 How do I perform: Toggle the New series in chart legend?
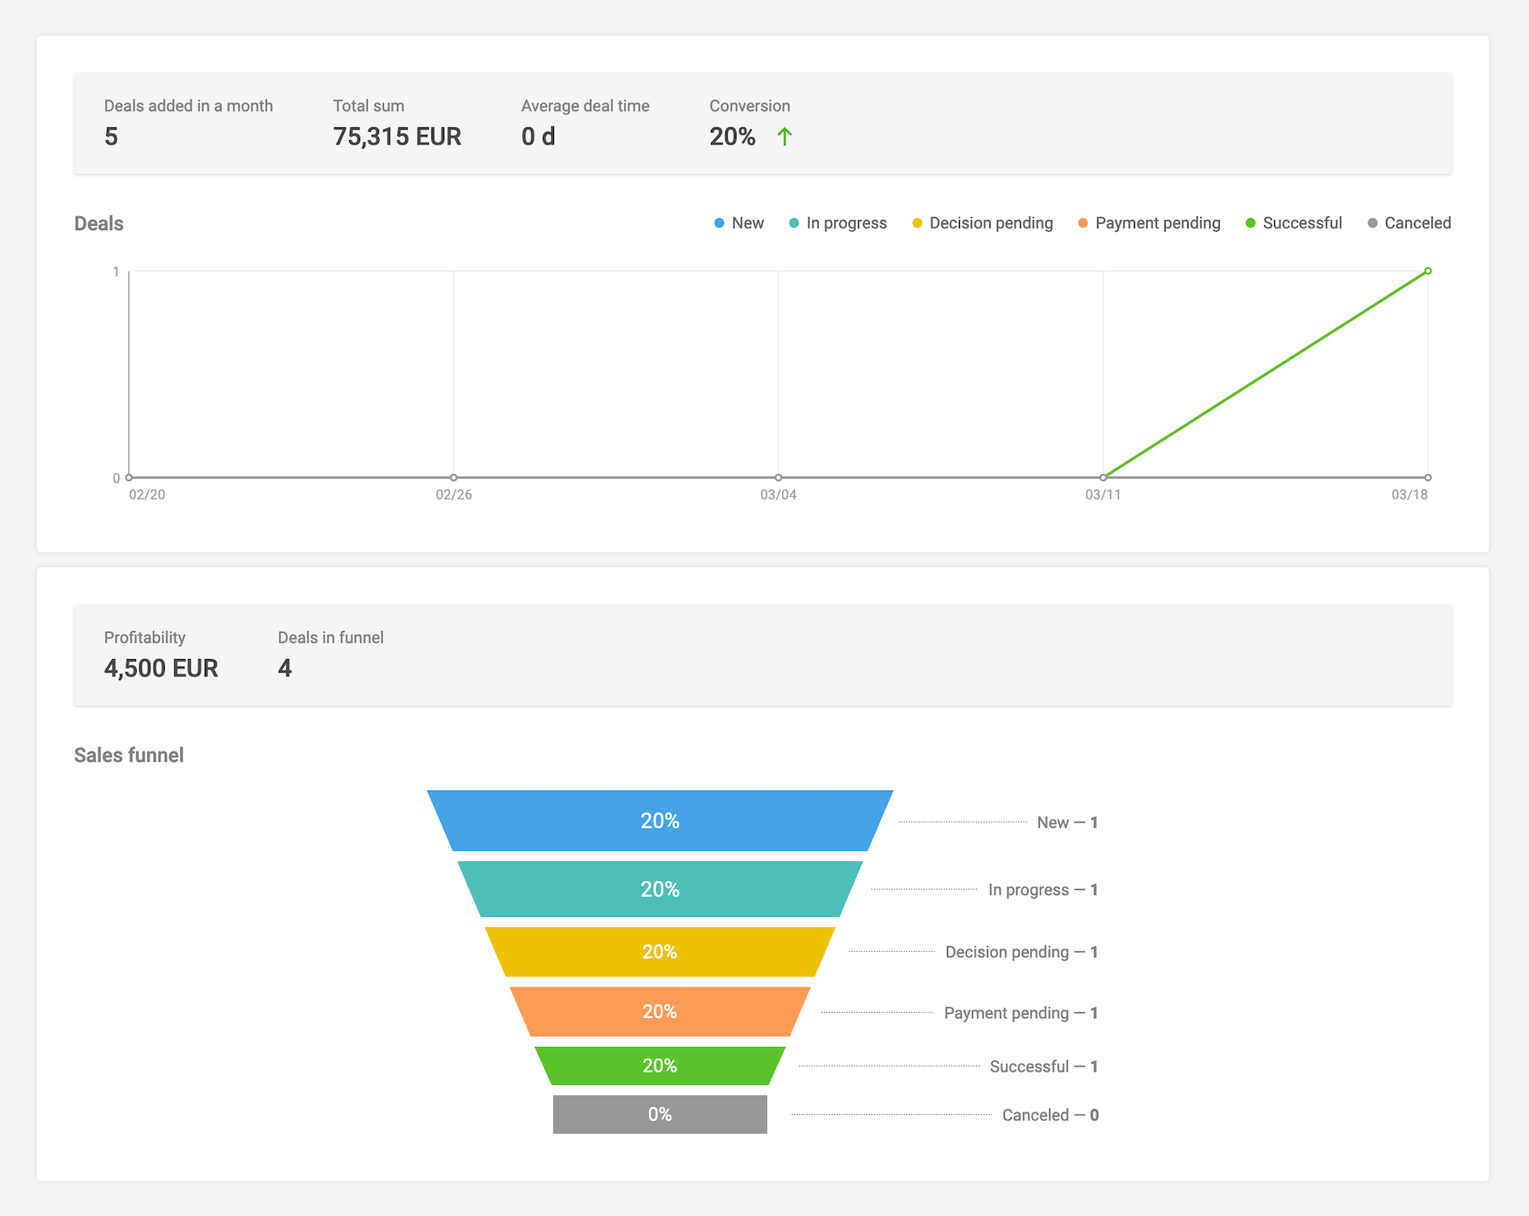[x=739, y=223]
